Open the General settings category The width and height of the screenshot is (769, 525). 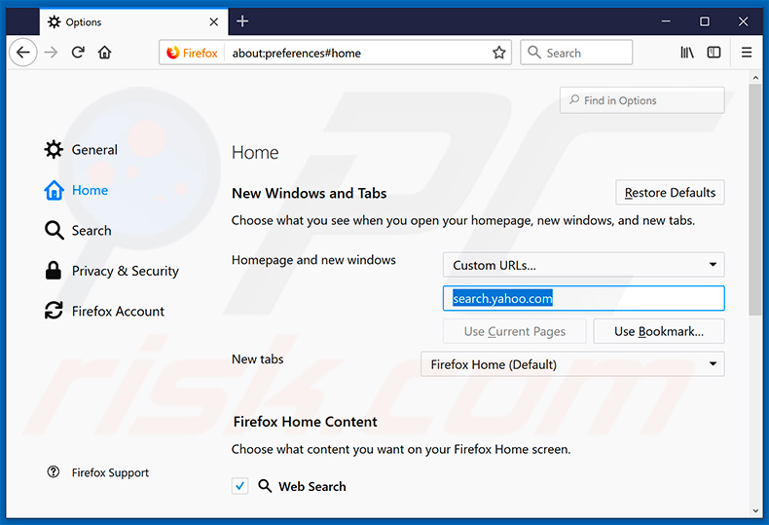tap(81, 150)
